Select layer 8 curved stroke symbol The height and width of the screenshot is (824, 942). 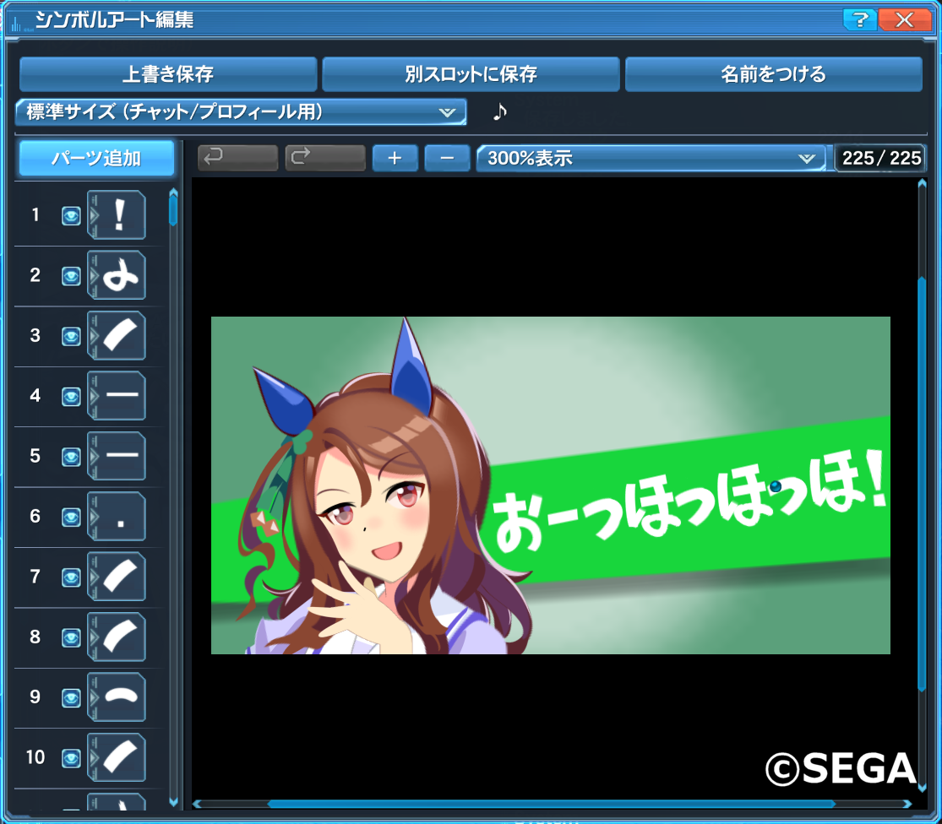point(117,637)
